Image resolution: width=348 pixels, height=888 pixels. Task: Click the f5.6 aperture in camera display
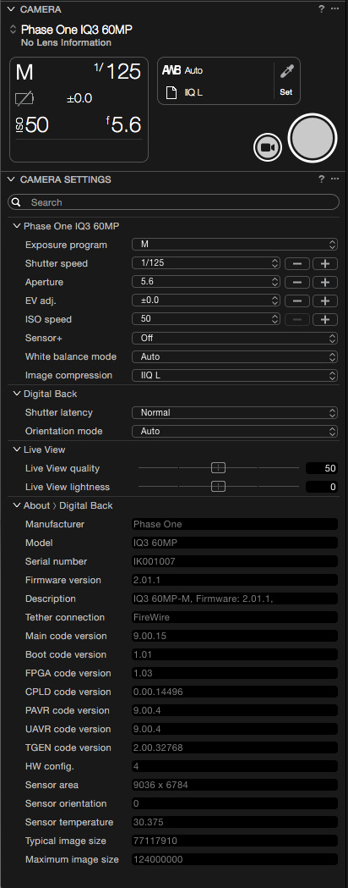point(123,125)
